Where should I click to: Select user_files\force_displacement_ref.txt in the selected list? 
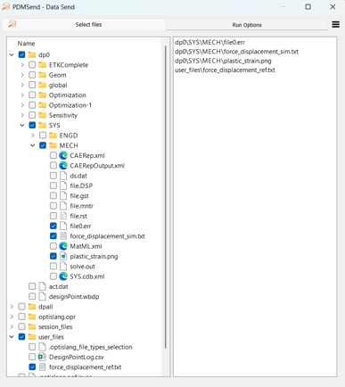click(x=225, y=70)
